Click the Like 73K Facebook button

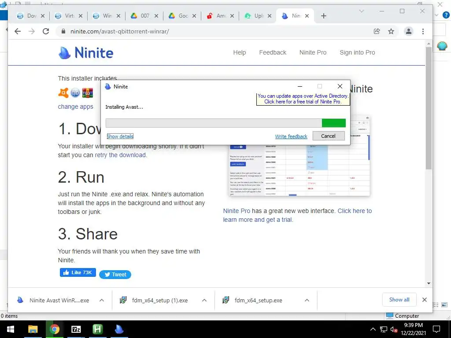tap(78, 272)
